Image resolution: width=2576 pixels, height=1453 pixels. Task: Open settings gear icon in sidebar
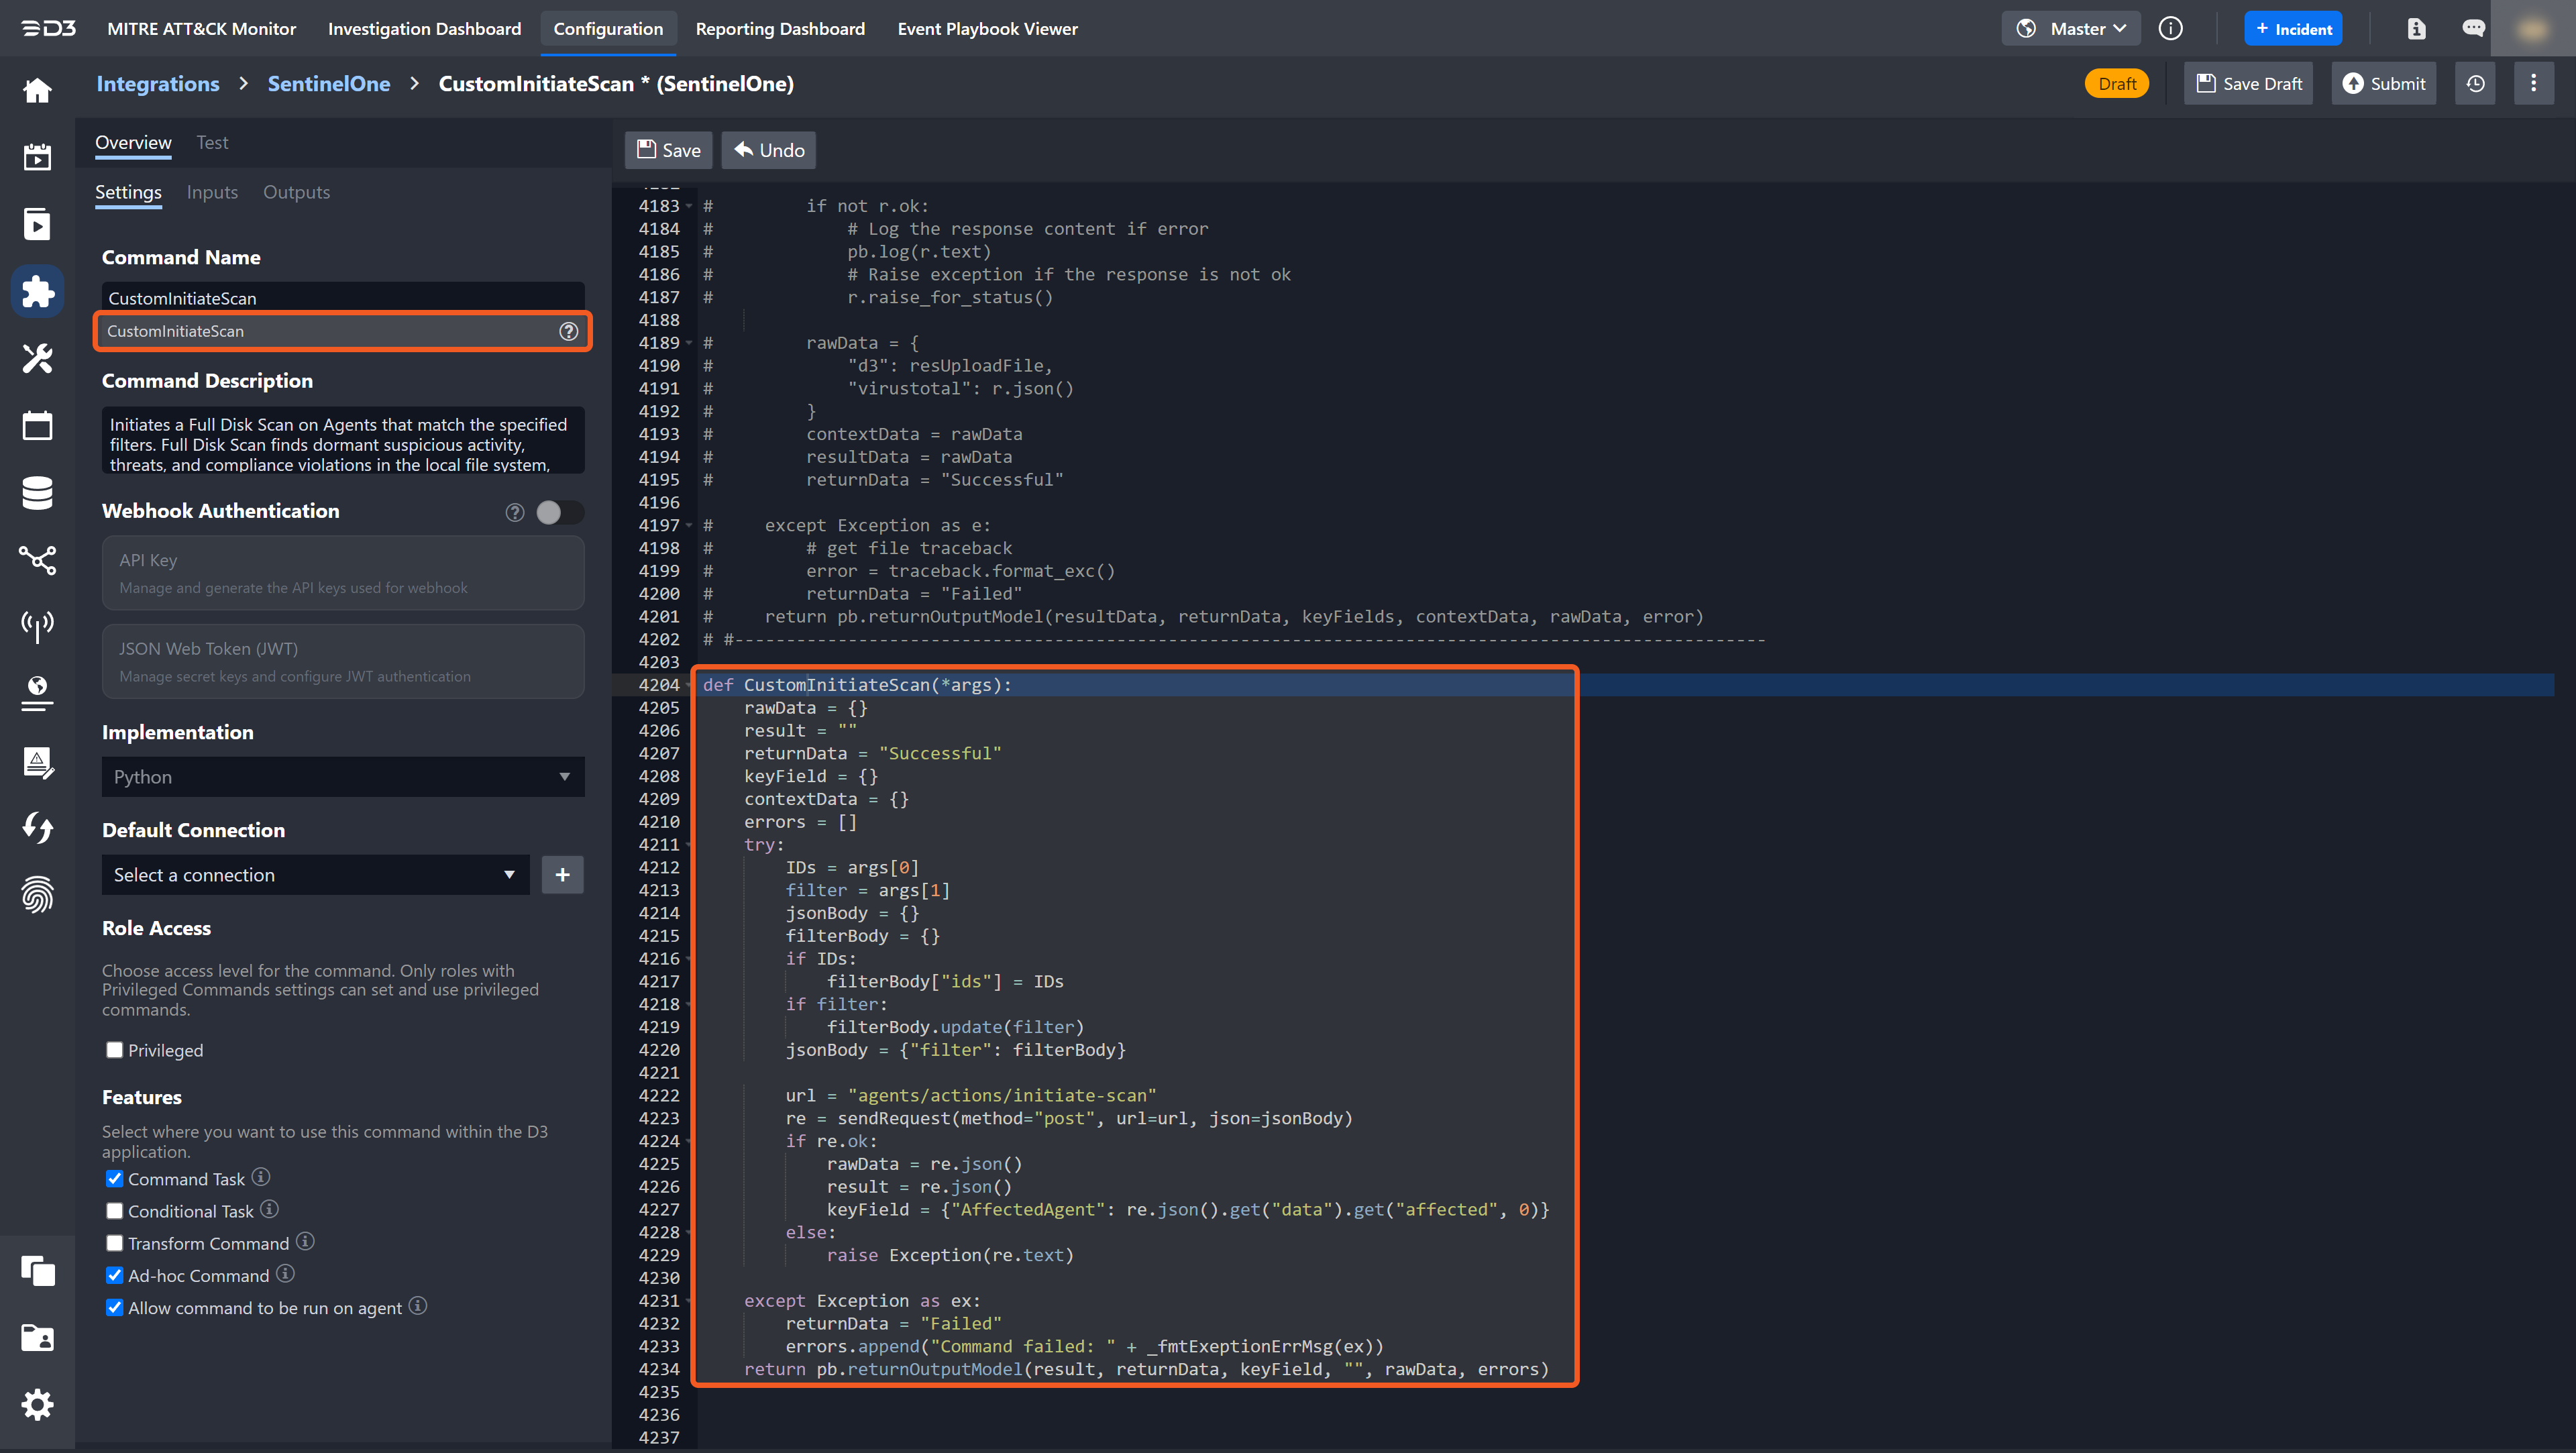tap(37, 1404)
